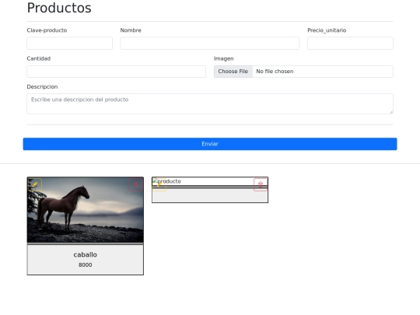Click the 'Descripcion' field label

(x=42, y=87)
